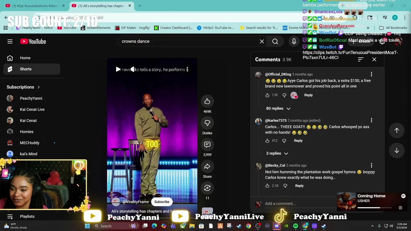Reply to @Becky_Cal's comment

click(x=299, y=186)
